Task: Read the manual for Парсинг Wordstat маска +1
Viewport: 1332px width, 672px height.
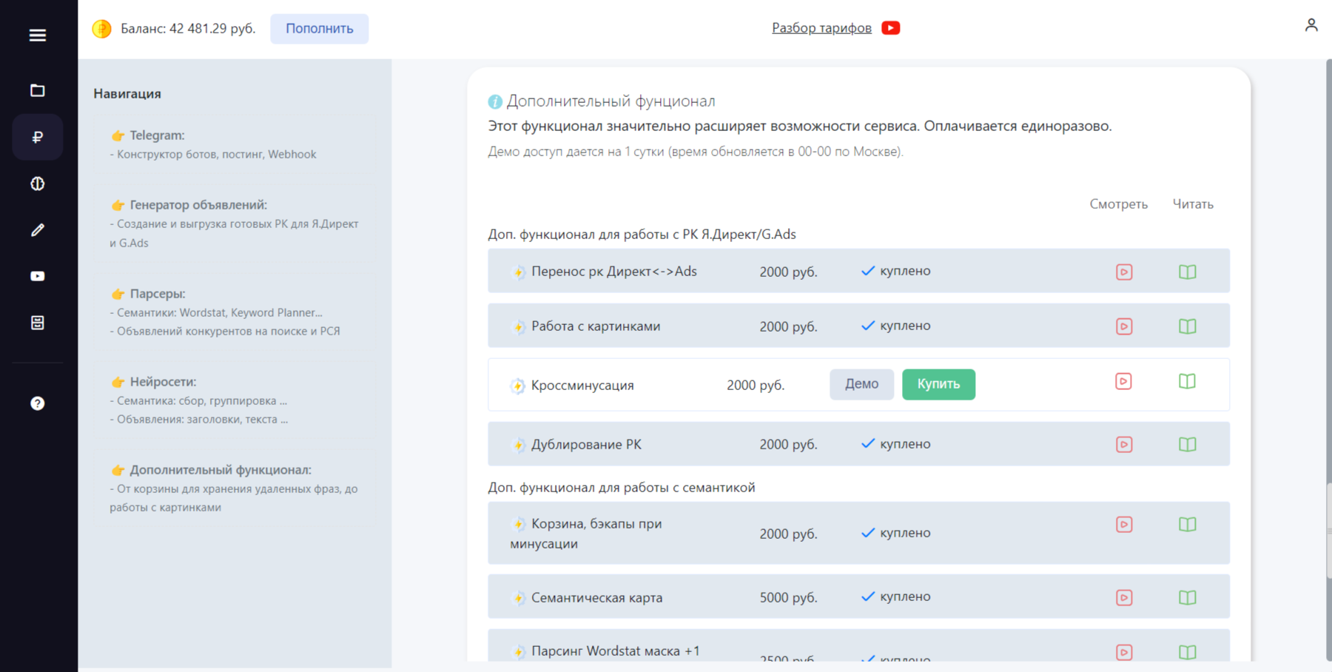Action: tap(1188, 652)
